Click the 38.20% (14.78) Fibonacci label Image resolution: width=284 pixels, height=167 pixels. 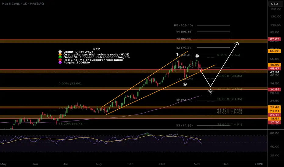point(71,124)
